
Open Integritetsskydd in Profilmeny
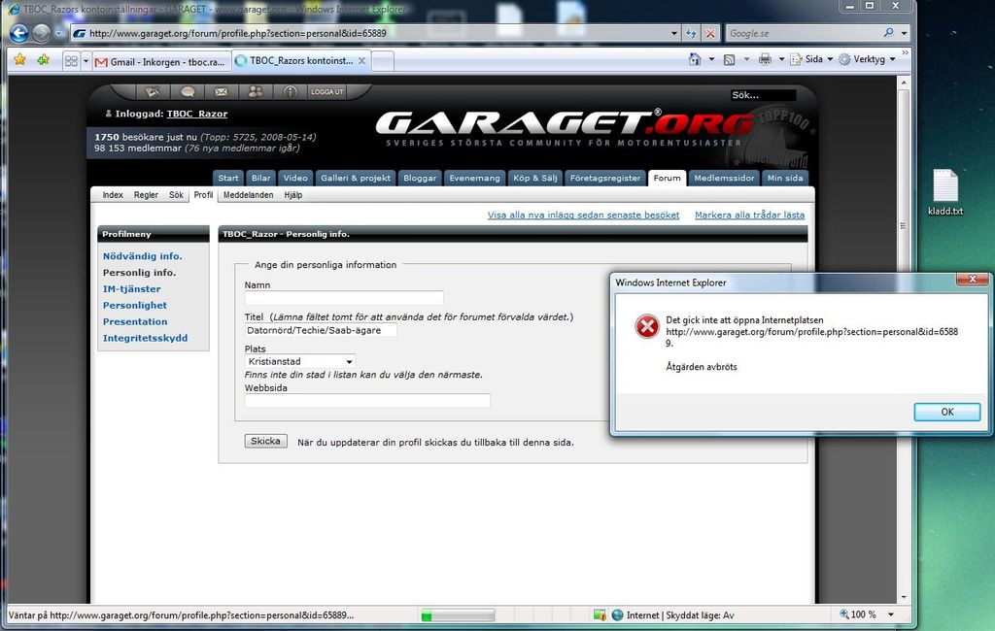tap(146, 339)
